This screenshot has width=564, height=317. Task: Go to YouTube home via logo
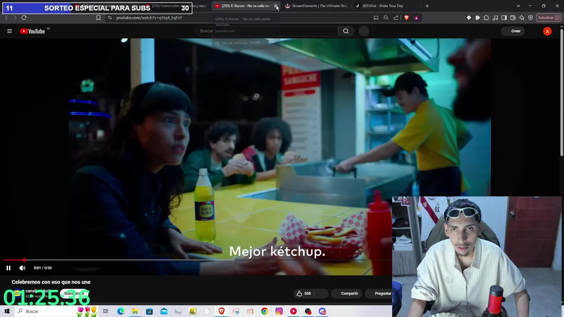(x=33, y=31)
